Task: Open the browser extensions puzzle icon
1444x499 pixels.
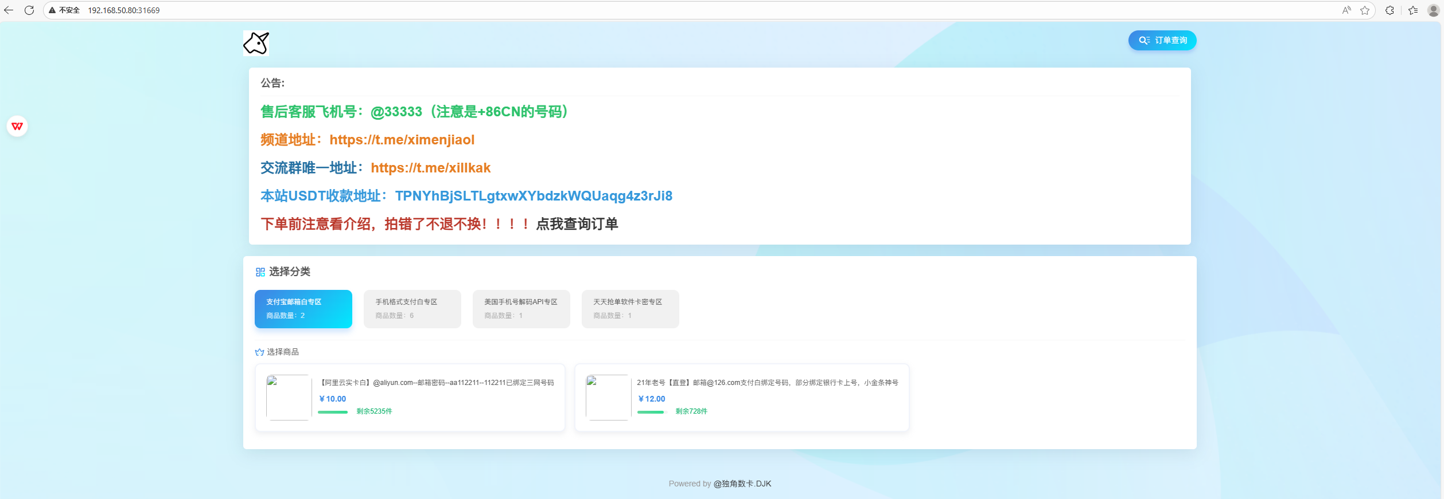Action: (x=1389, y=10)
